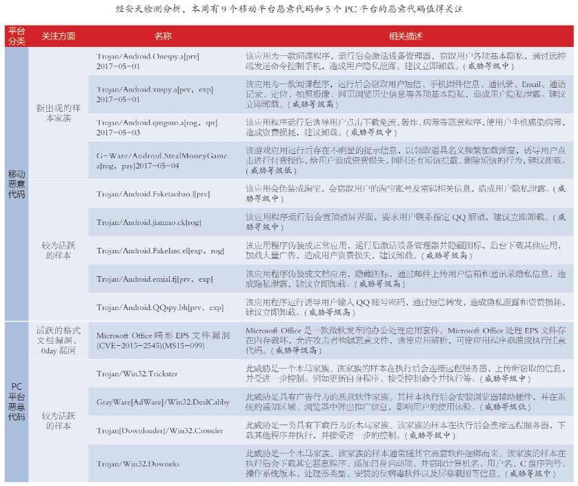Viewport: 578px width, 486px height.
Task: Click the StealMoneyGame description about 付费操作
Action: [x=406, y=161]
